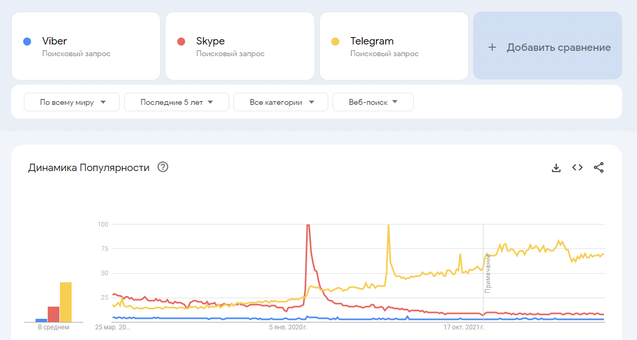This screenshot has height=340, width=637.
Task: Click the yellow Telegram color dot
Action: click(335, 41)
